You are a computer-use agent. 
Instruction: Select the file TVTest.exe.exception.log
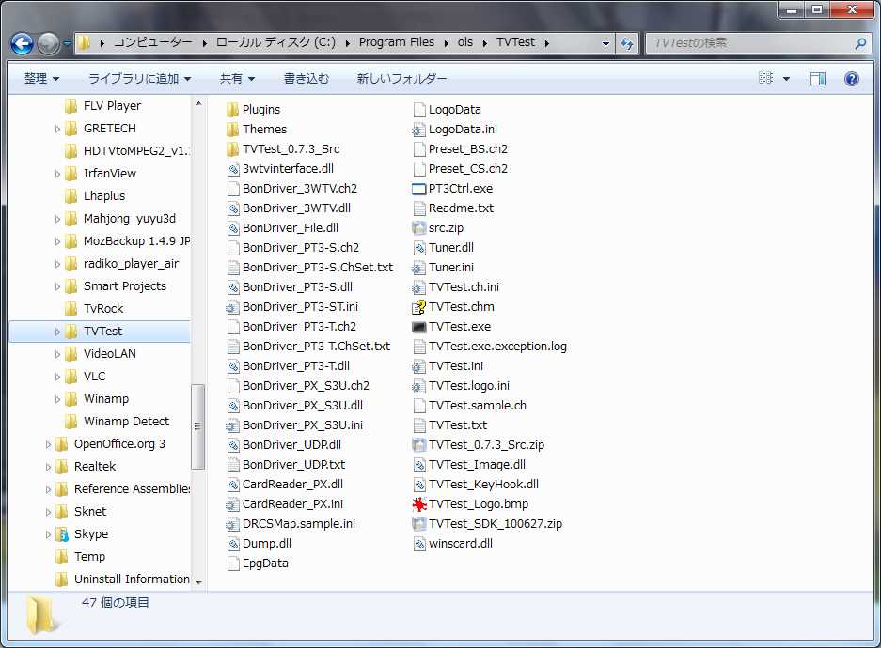pyautogui.click(x=497, y=347)
